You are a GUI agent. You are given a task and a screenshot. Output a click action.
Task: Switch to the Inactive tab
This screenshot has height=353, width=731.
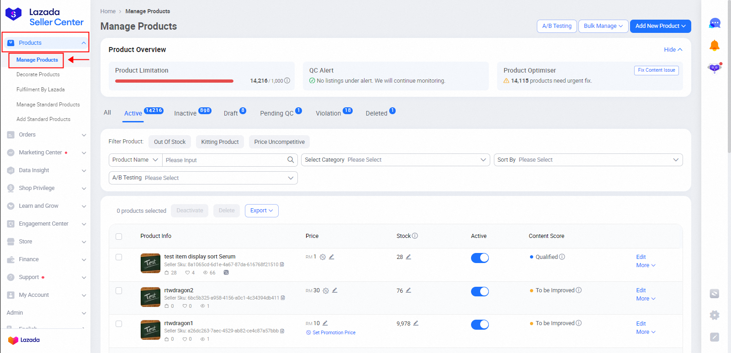click(x=185, y=113)
